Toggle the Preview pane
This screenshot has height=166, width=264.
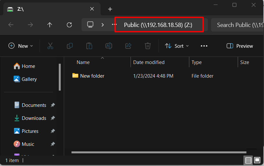(x=240, y=46)
